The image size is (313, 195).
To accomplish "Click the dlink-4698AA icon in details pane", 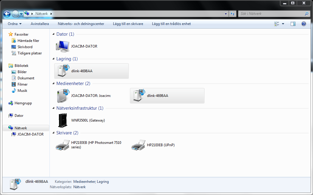I will click(x=15, y=184).
